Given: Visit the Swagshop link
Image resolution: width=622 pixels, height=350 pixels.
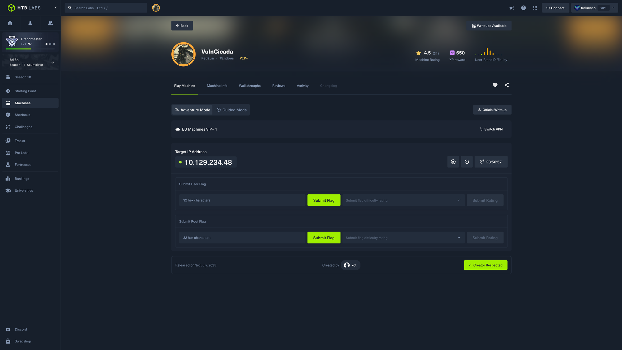Looking at the screenshot, I should click(x=30, y=341).
